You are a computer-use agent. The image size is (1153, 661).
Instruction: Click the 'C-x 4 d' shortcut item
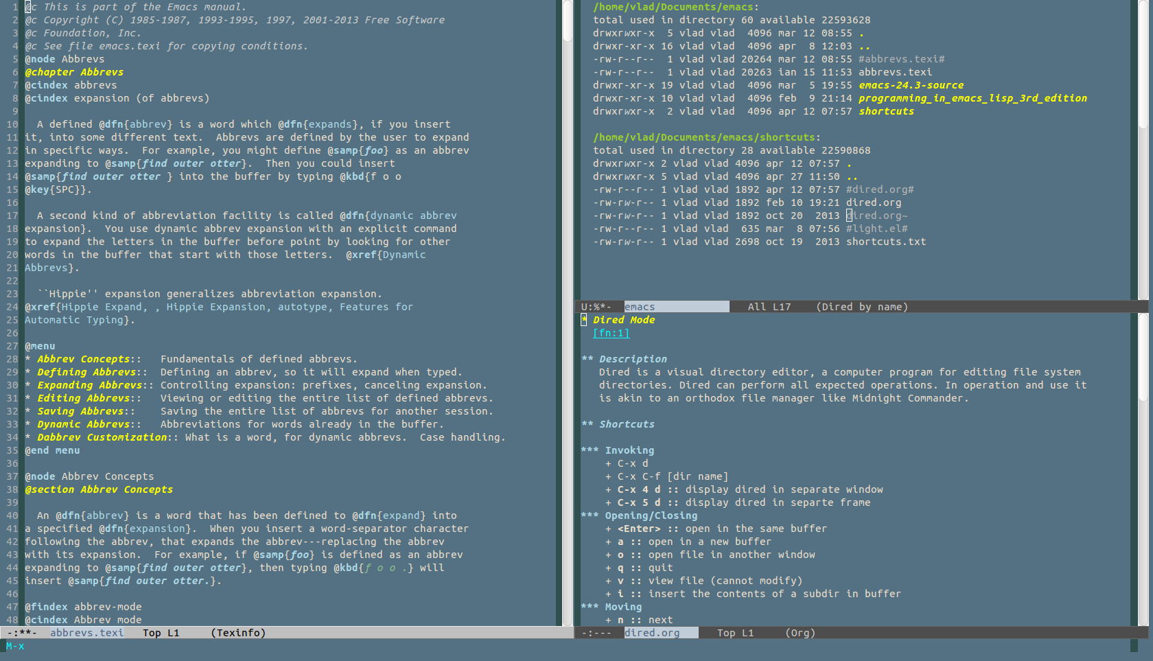(x=744, y=489)
